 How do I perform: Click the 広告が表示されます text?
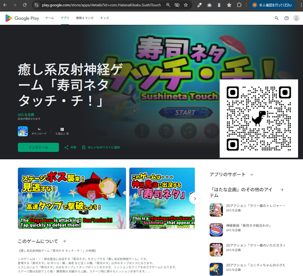(29, 119)
